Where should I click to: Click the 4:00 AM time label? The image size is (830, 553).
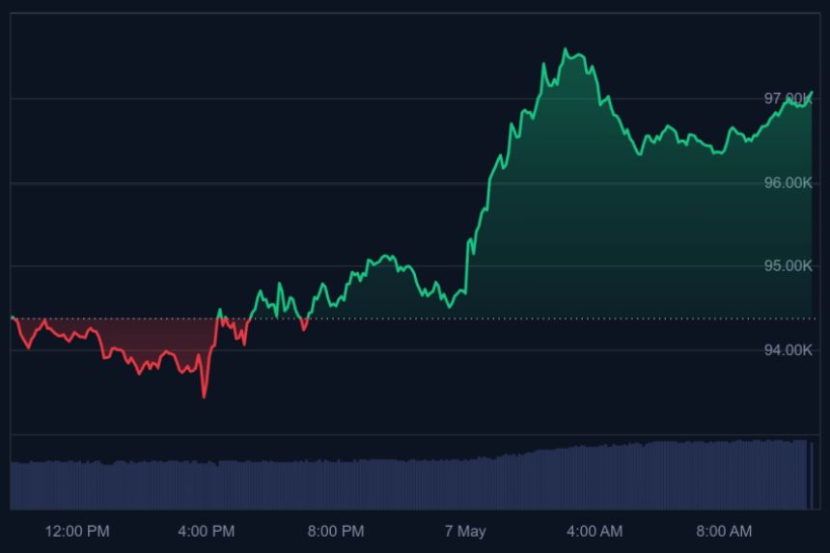[595, 531]
